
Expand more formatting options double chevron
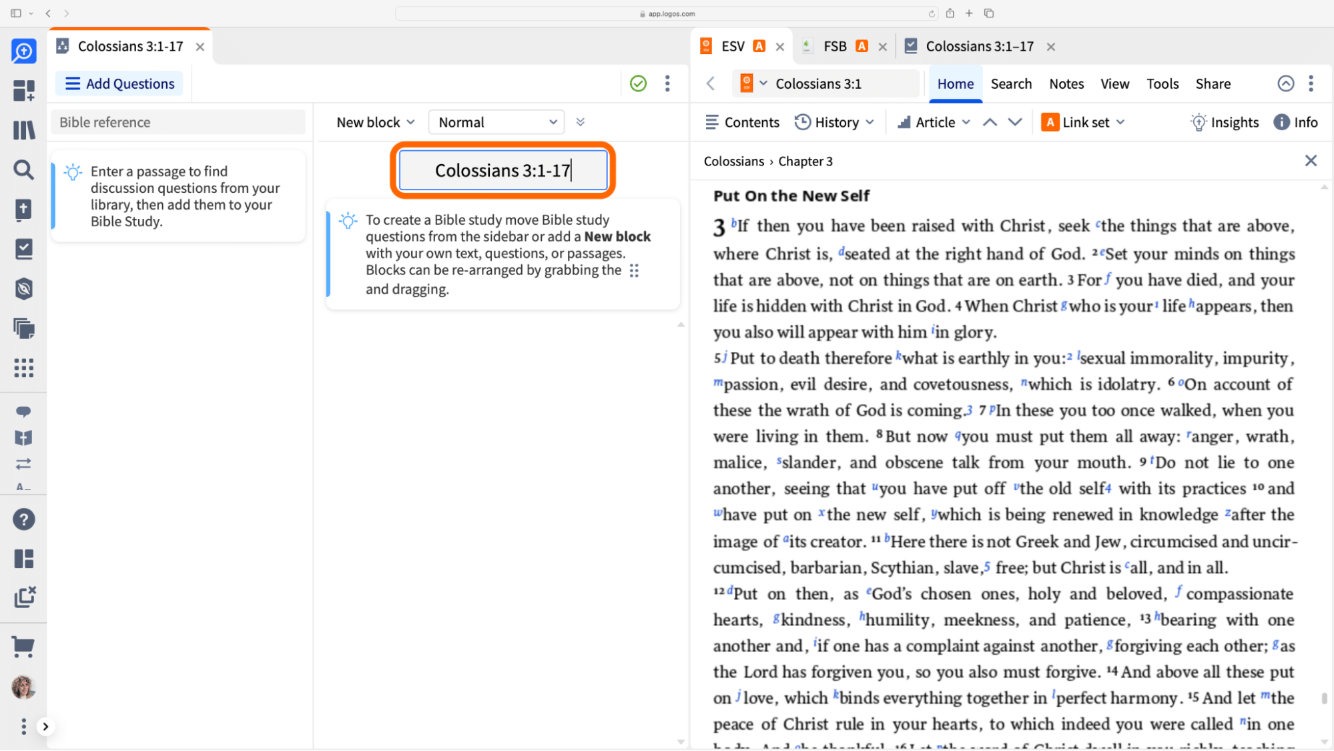pos(581,122)
